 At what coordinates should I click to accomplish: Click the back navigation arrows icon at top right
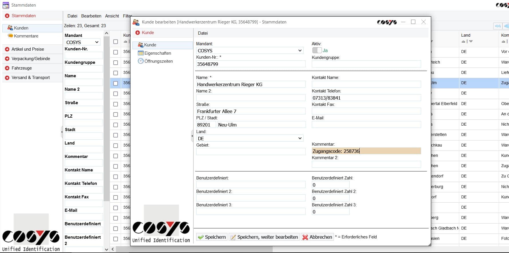[498, 26]
